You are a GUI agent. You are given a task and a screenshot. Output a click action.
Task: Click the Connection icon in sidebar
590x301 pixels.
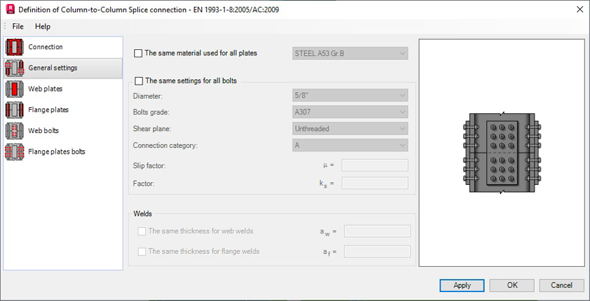point(14,48)
